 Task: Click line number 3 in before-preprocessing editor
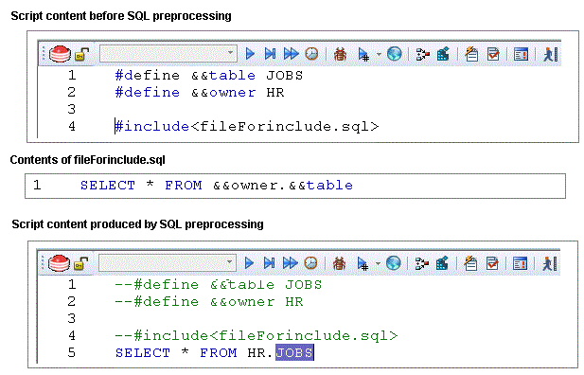[72, 109]
